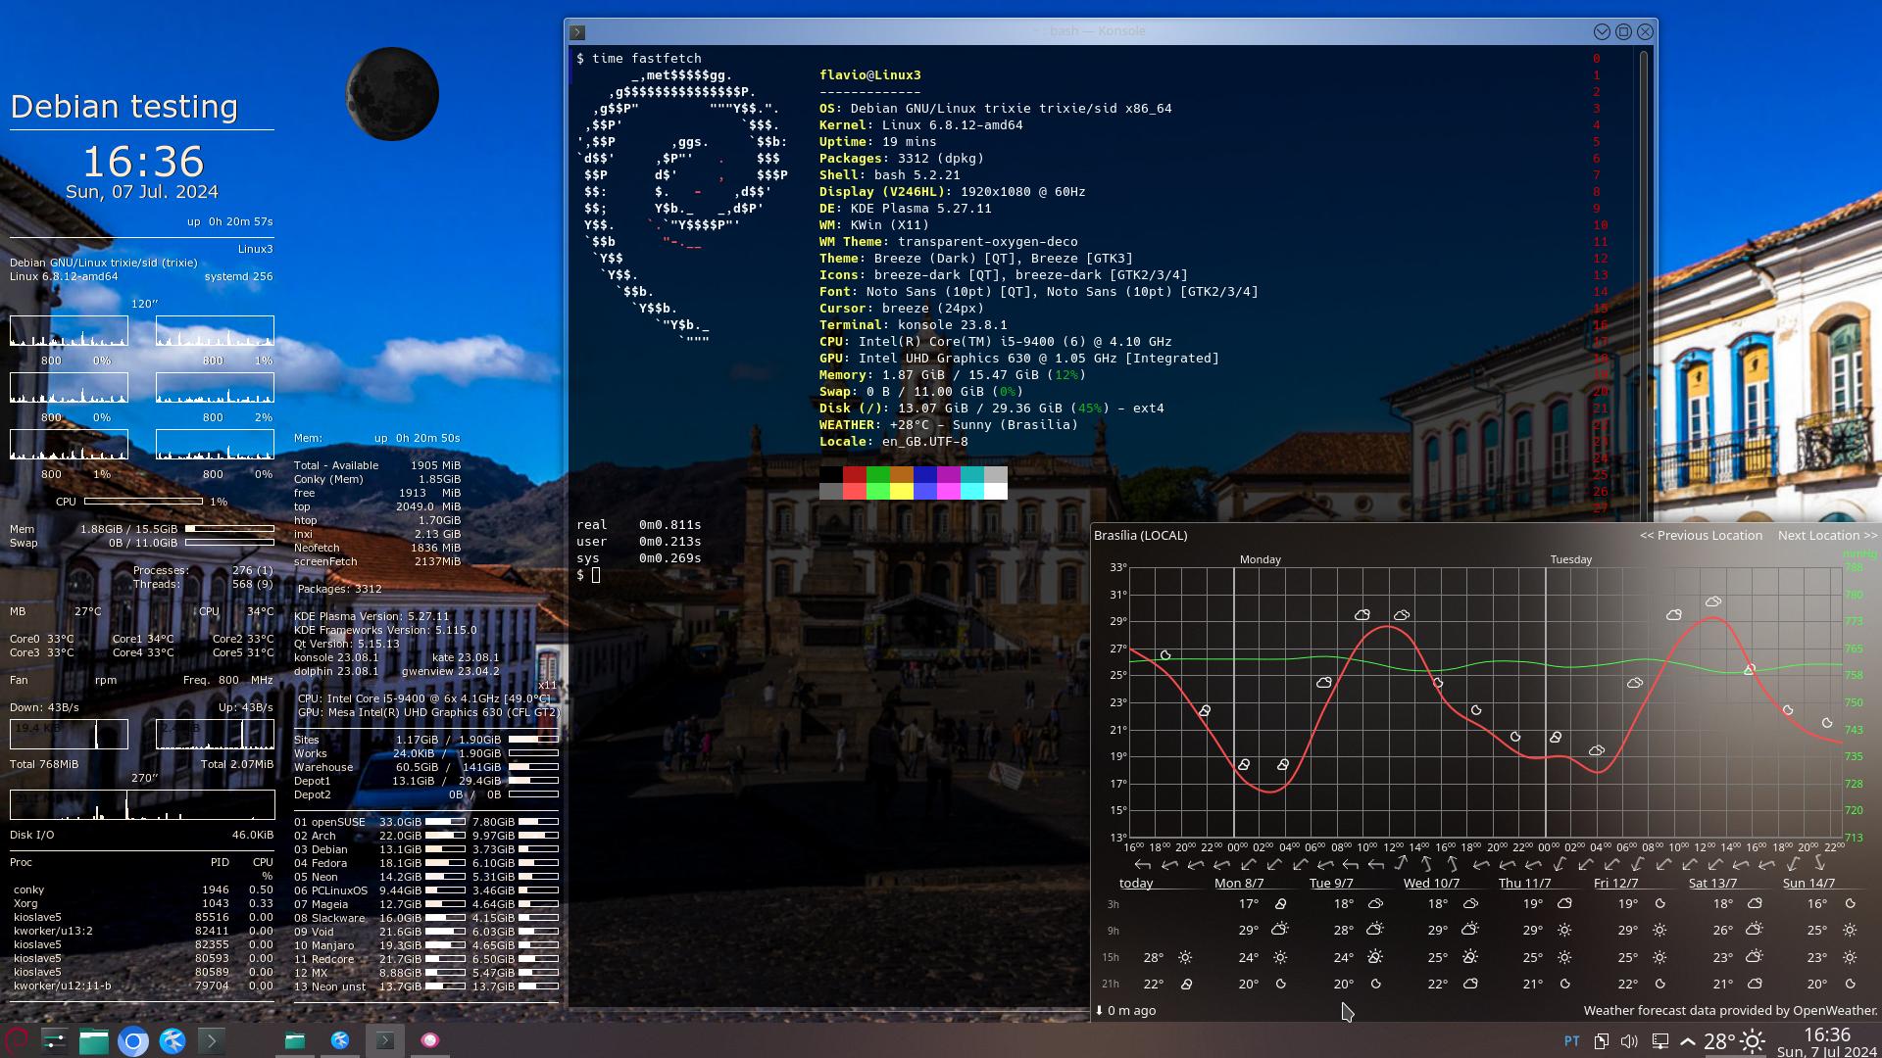
Task: Go to the Previous Location in weather widget
Action: (1701, 536)
